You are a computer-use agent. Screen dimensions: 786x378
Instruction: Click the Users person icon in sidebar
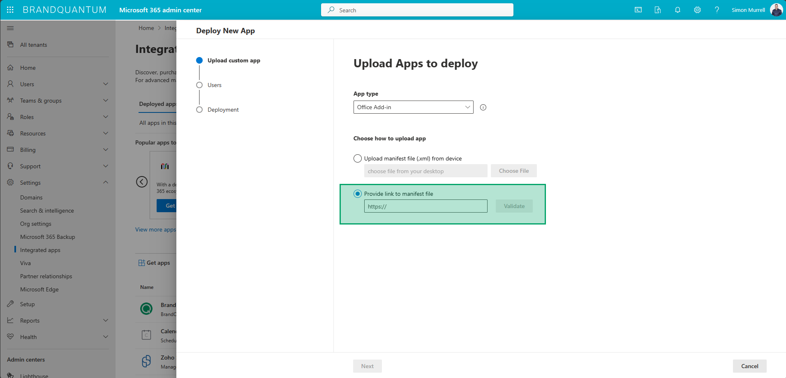[x=10, y=84]
